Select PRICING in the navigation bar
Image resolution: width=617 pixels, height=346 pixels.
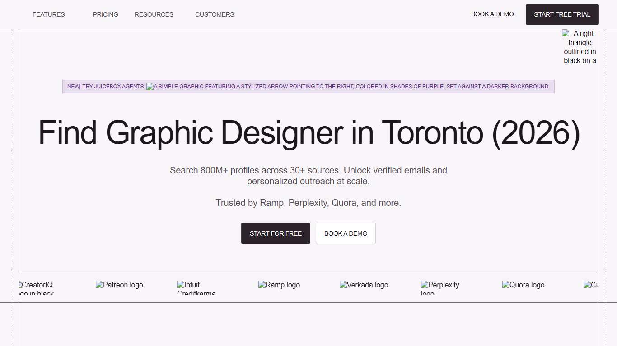[105, 14]
